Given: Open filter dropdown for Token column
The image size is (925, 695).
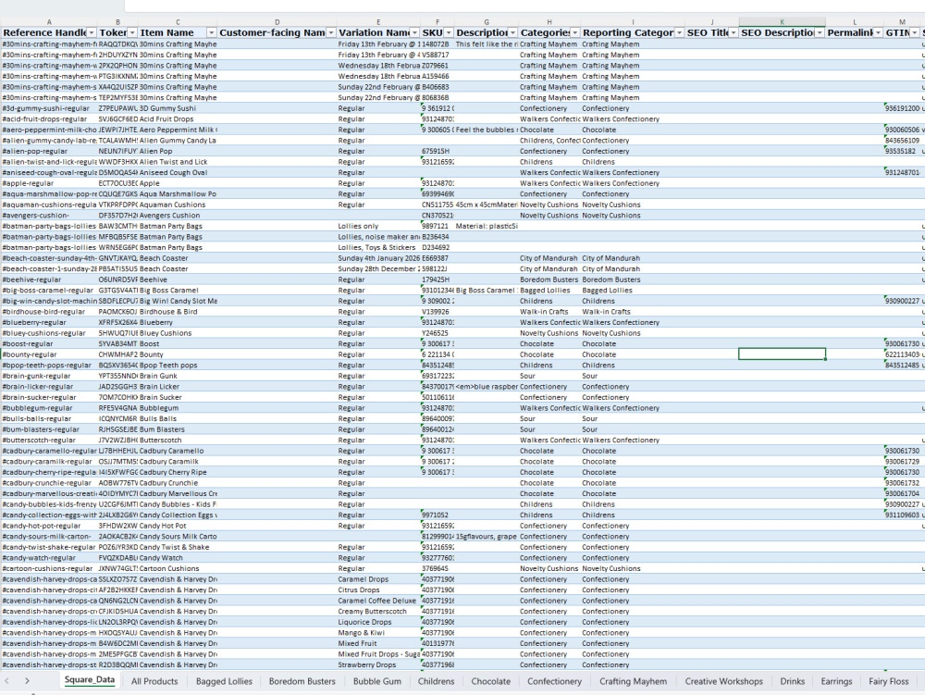Looking at the screenshot, I should coord(132,33).
